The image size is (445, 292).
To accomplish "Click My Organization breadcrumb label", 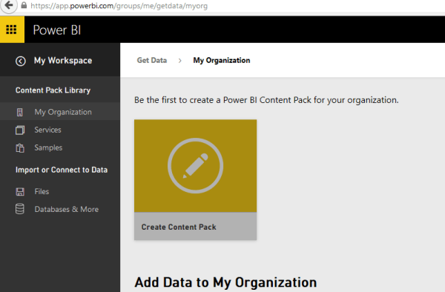I will click(x=222, y=60).
